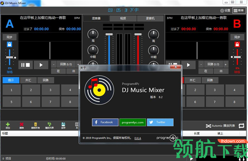Open the EULA link
The height and width of the screenshot is (161, 248).
point(138,138)
